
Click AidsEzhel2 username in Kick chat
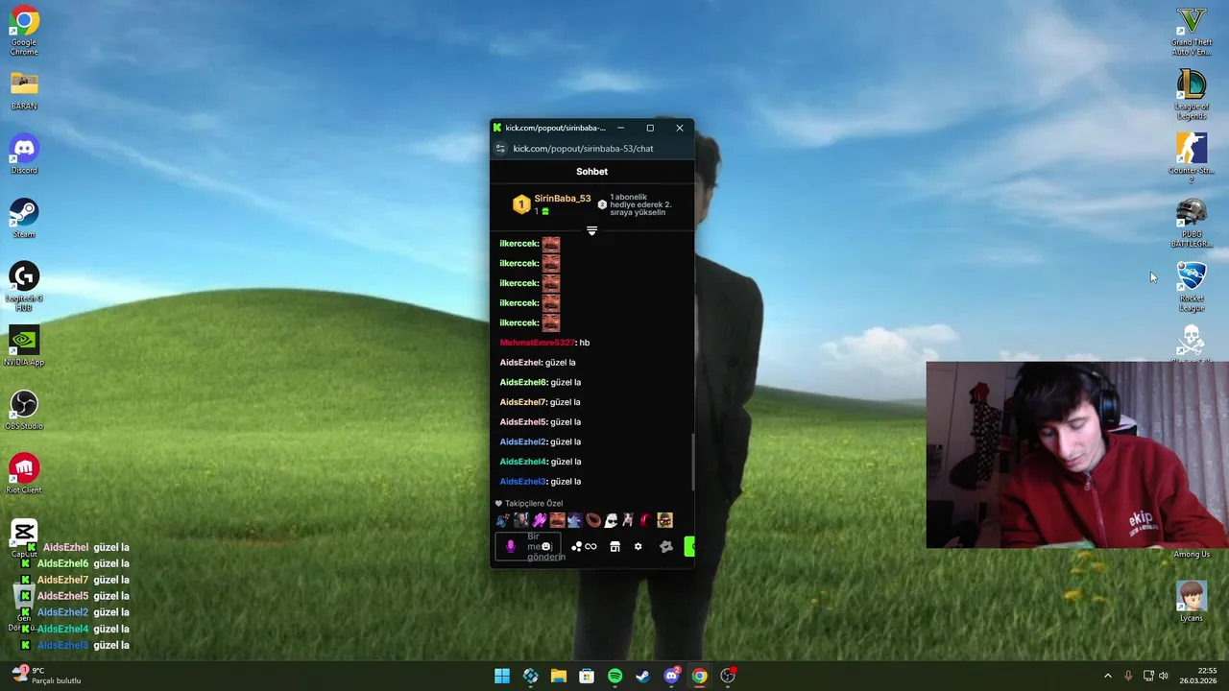coord(523,441)
